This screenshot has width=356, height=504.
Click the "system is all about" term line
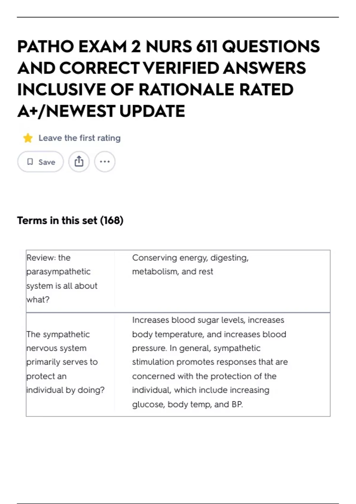click(x=62, y=286)
